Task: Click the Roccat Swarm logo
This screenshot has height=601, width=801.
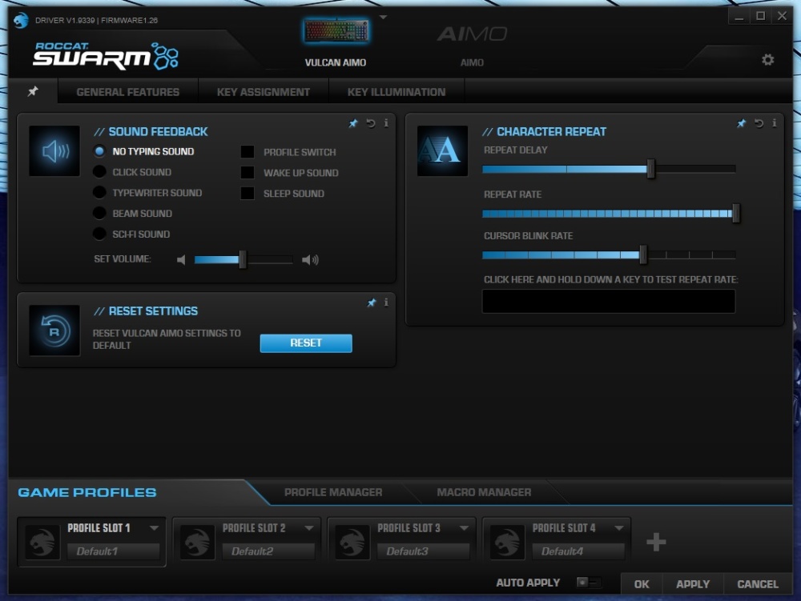Action: pos(106,55)
